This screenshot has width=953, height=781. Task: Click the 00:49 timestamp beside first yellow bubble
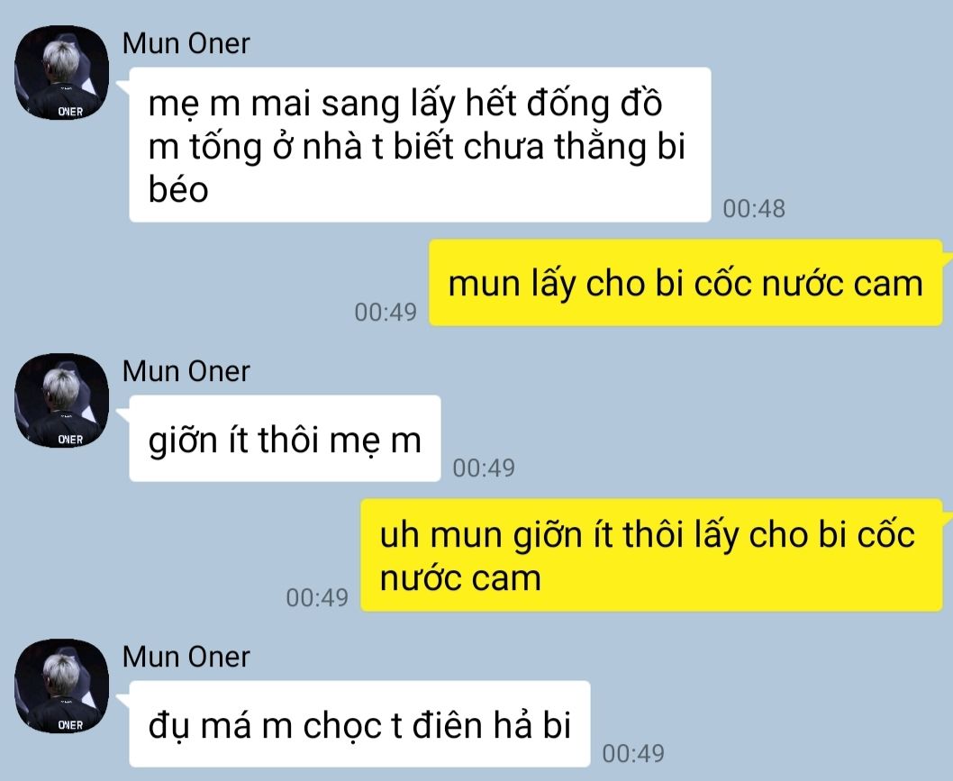pyautogui.click(x=386, y=312)
